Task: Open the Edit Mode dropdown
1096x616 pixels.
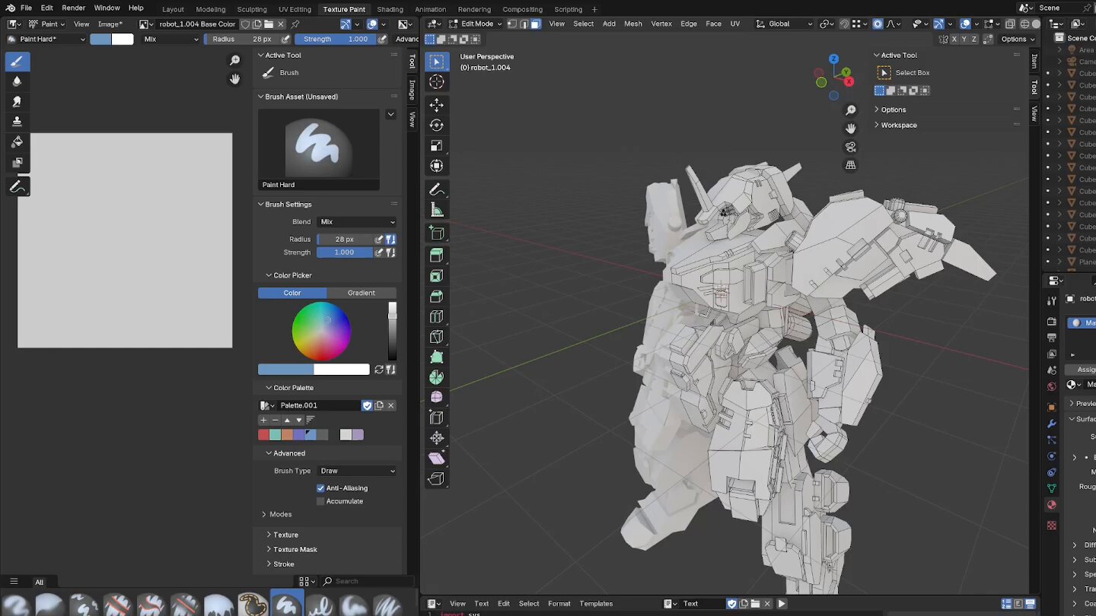Action: (x=476, y=24)
